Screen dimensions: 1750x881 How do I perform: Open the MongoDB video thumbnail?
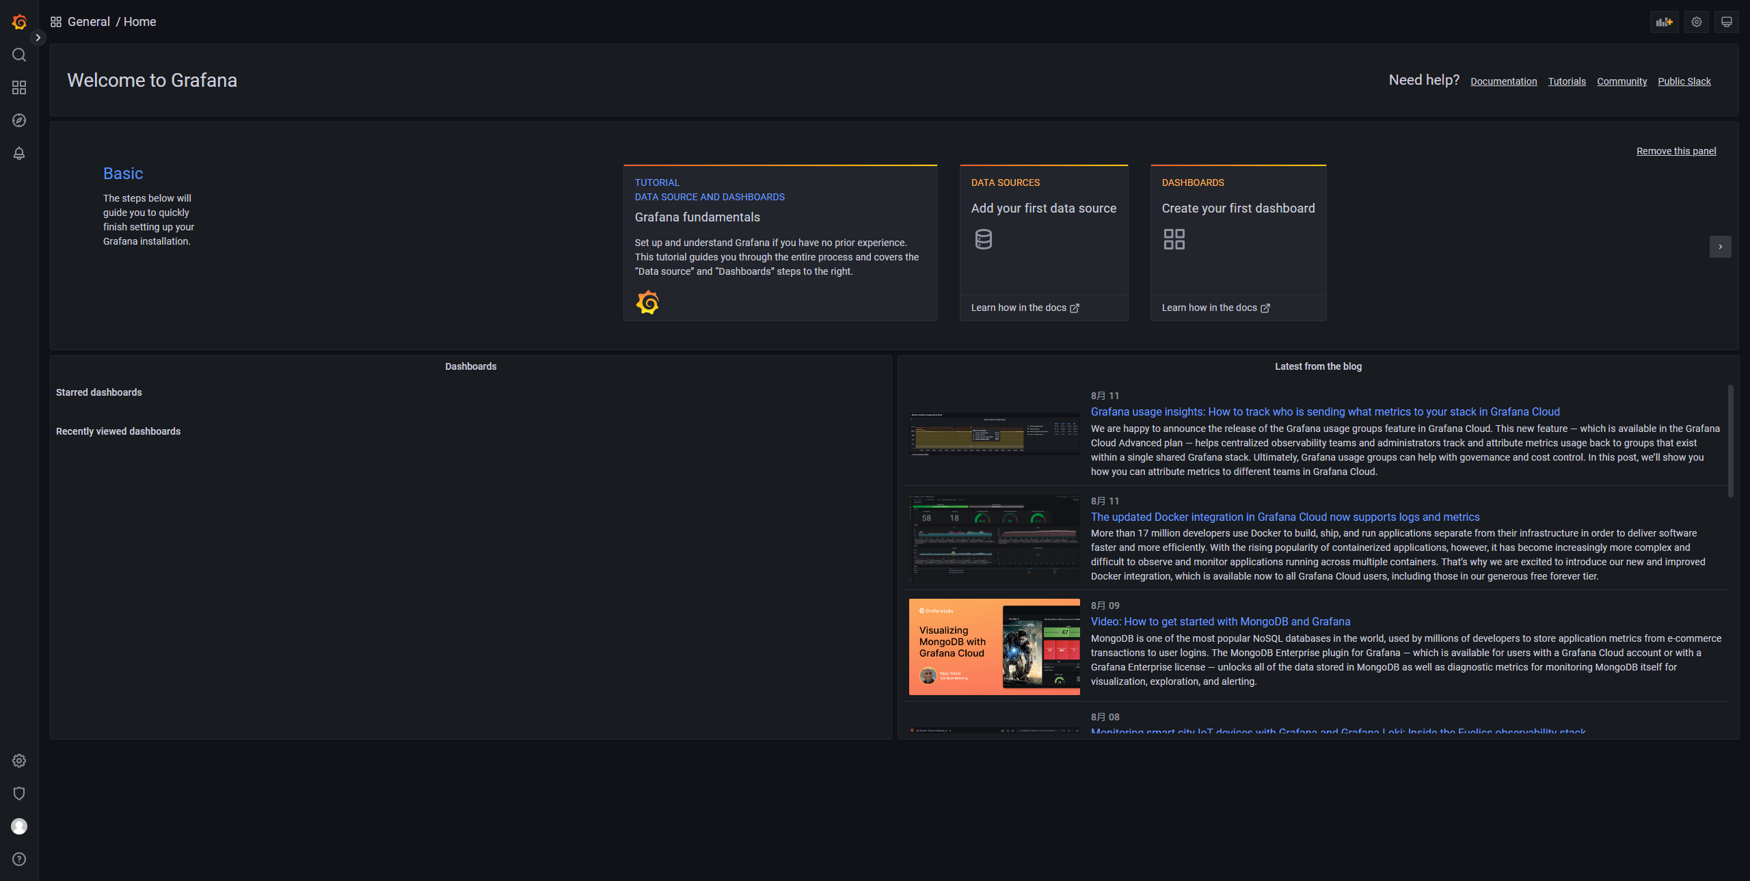994,647
